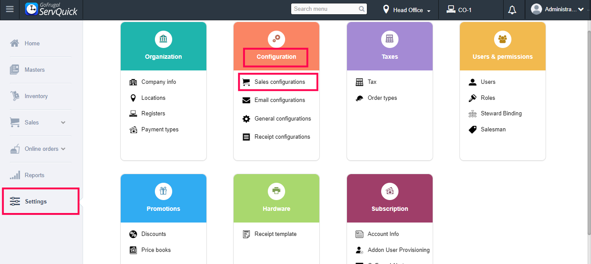Screen dimensions: 591x264
Task: Click the Payment types money icon
Action: tap(133, 130)
